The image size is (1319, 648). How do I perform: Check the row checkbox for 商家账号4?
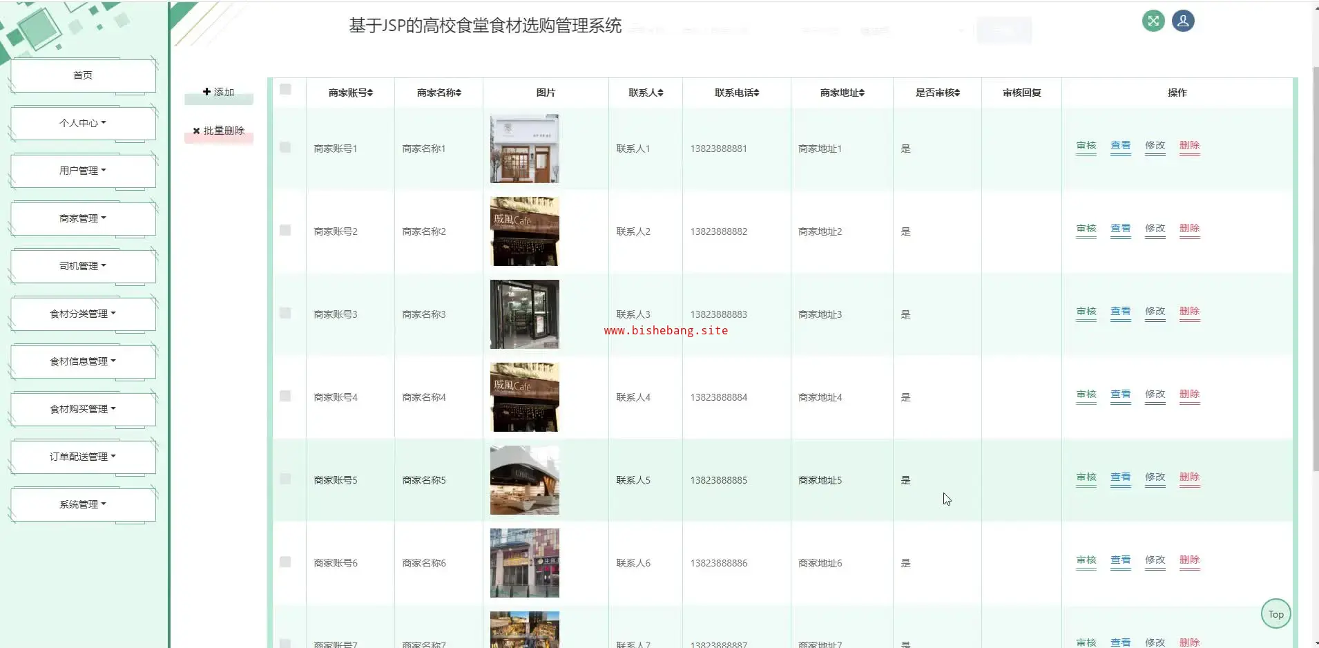(285, 396)
